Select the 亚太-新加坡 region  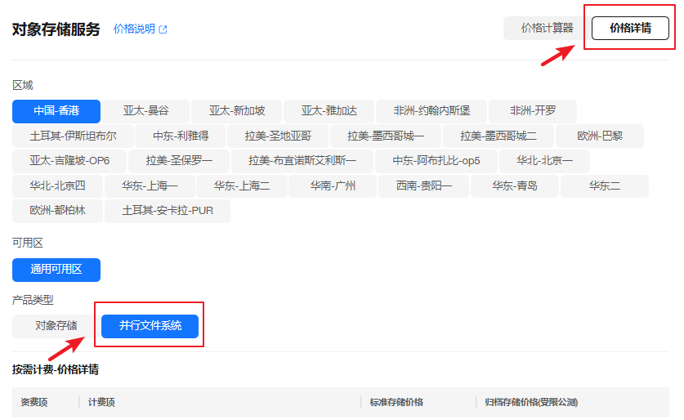tap(237, 111)
